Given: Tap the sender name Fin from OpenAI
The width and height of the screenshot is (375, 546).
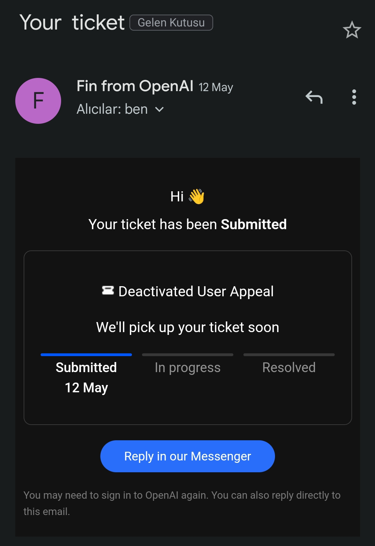Looking at the screenshot, I should coord(135,86).
